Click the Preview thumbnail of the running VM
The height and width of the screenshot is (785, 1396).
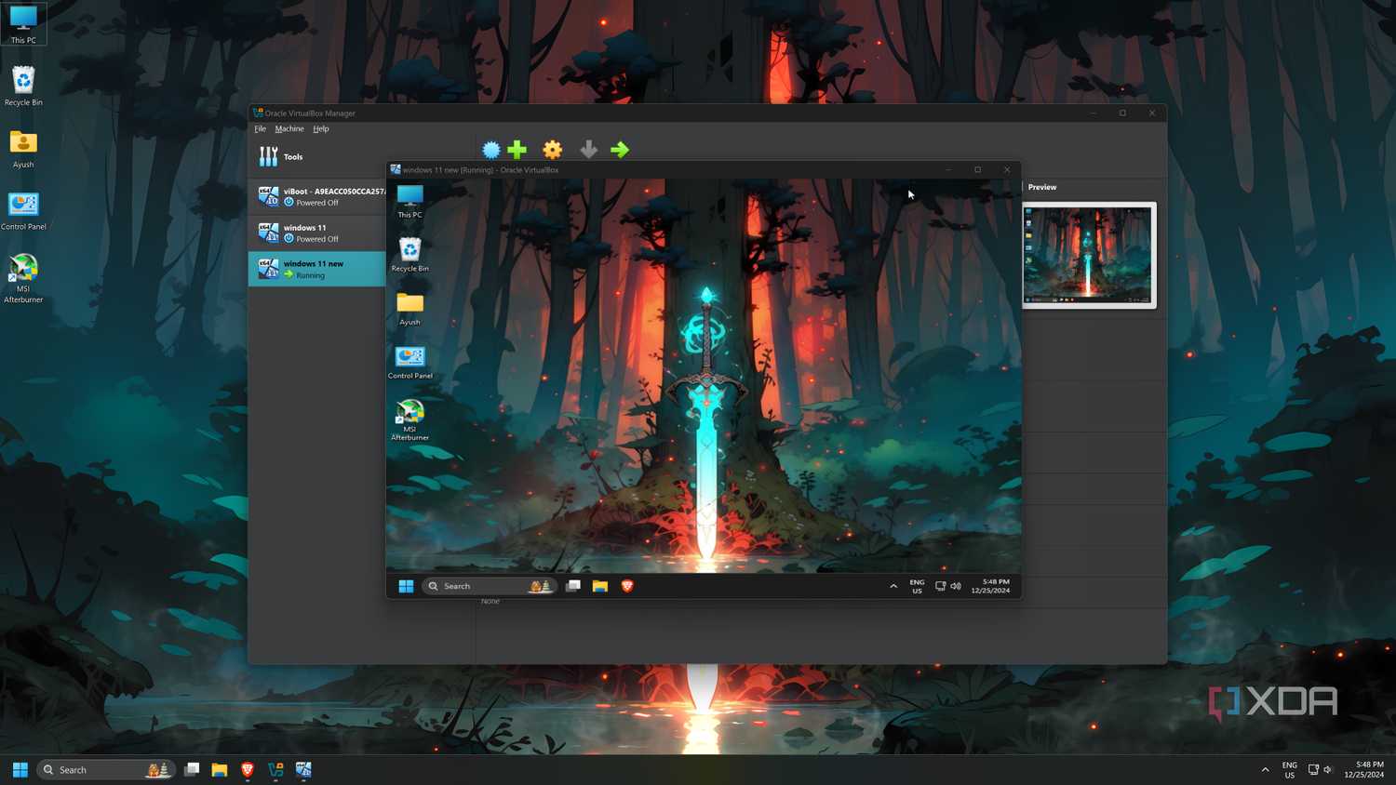pyautogui.click(x=1089, y=255)
